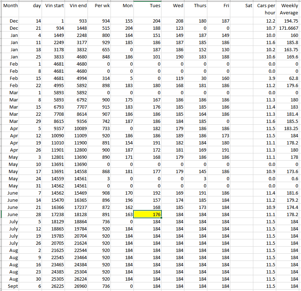Select the Vin start cell for Dec 14
Viewport: 301px width, 291px height.
(55, 21)
